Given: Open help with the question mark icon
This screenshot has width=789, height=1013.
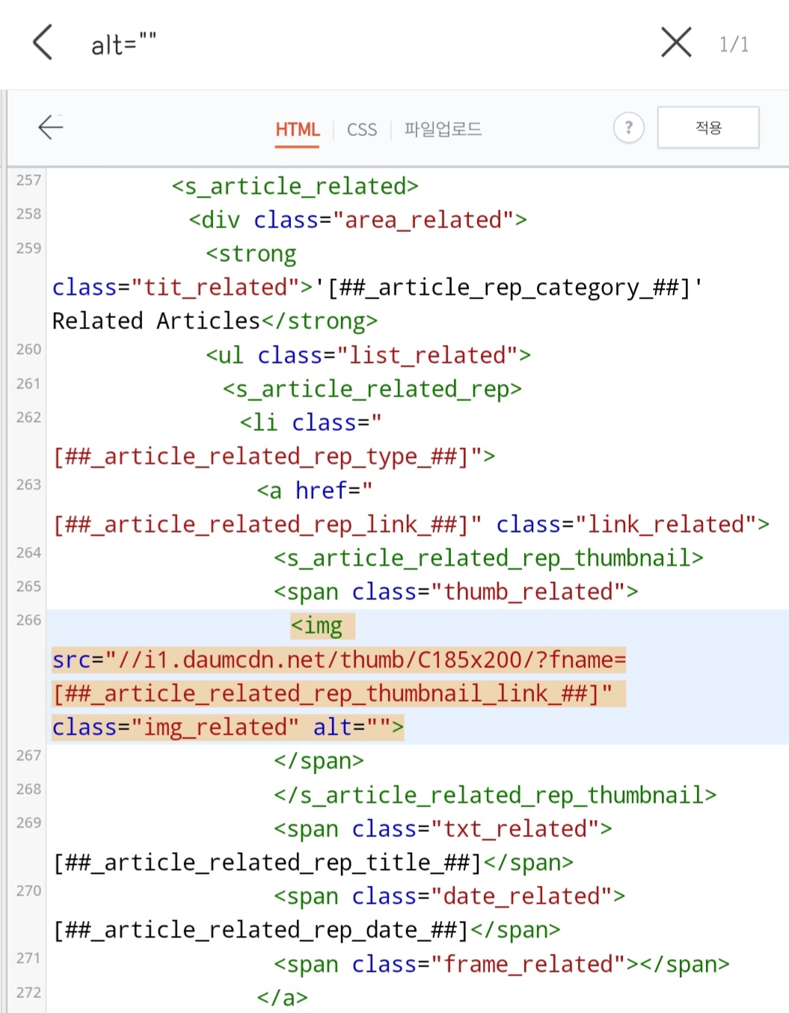Looking at the screenshot, I should pos(629,128).
